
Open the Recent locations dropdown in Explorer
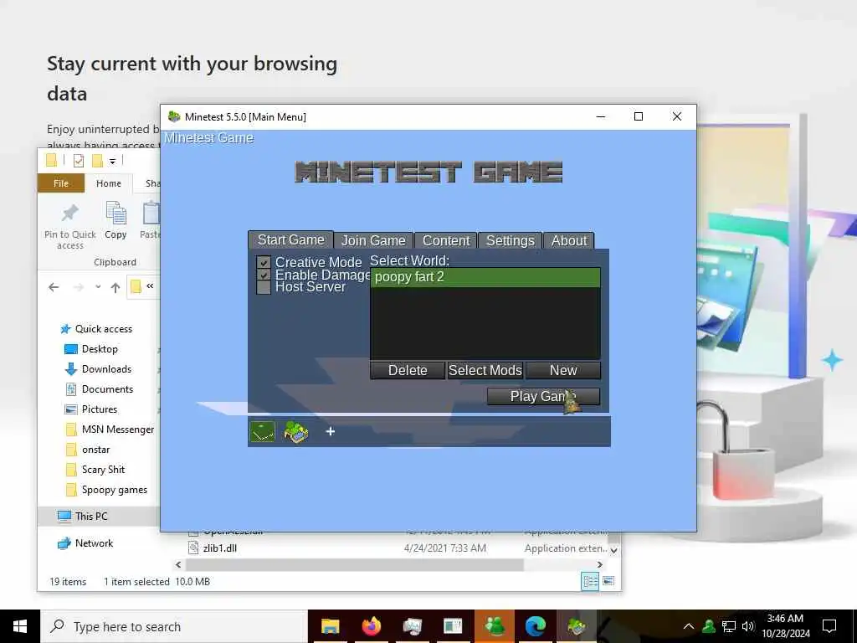[98, 287]
